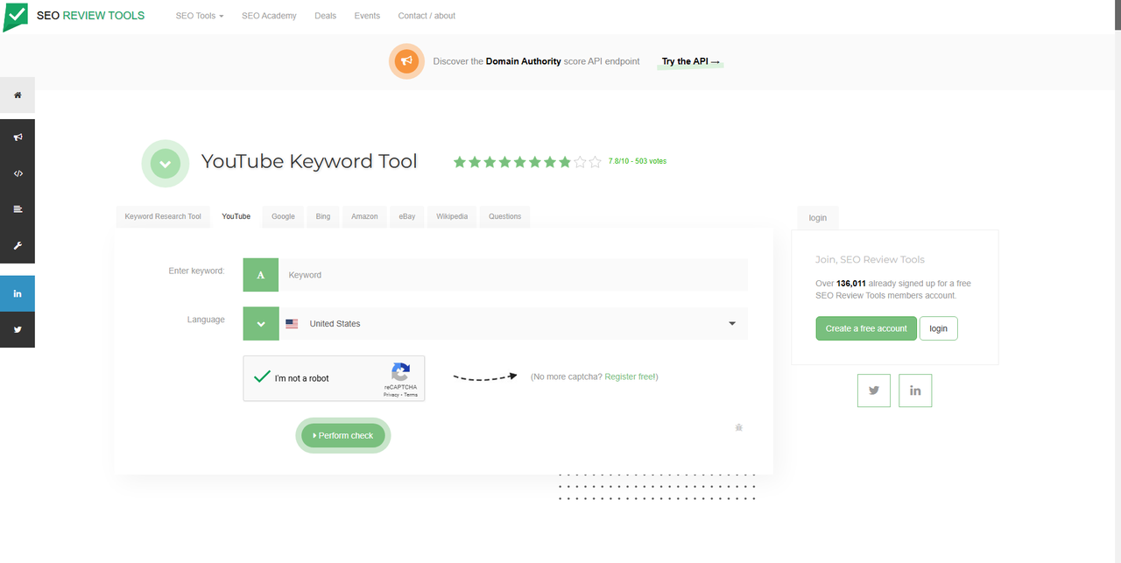Image resolution: width=1121 pixels, height=563 pixels.
Task: Click the text-lines icon in left sidebar
Action: [18, 209]
